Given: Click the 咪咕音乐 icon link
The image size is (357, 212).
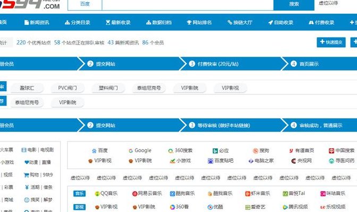Looking at the screenshot, I should pos(333,193).
